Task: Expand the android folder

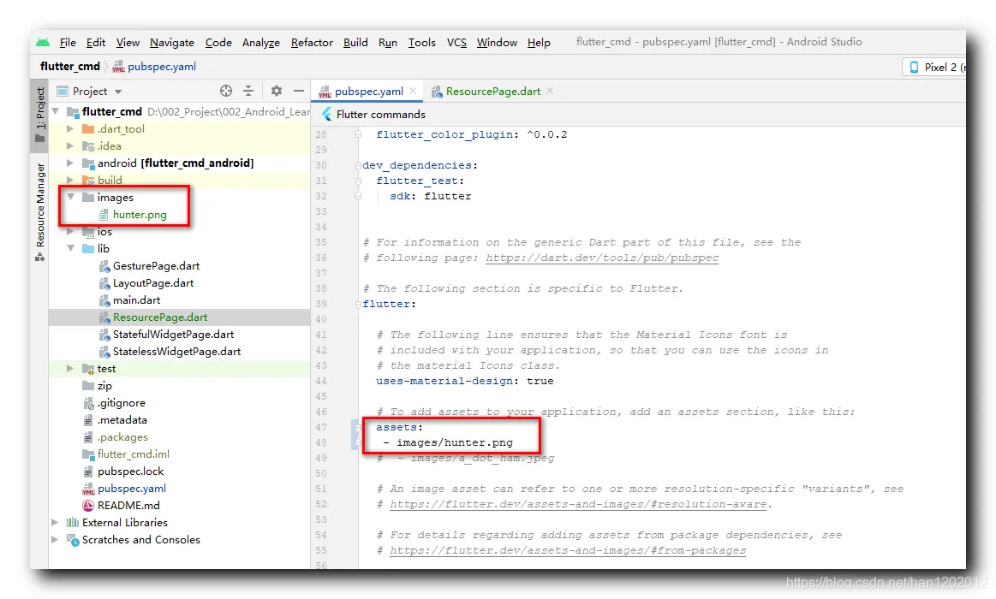Action: coord(70,163)
